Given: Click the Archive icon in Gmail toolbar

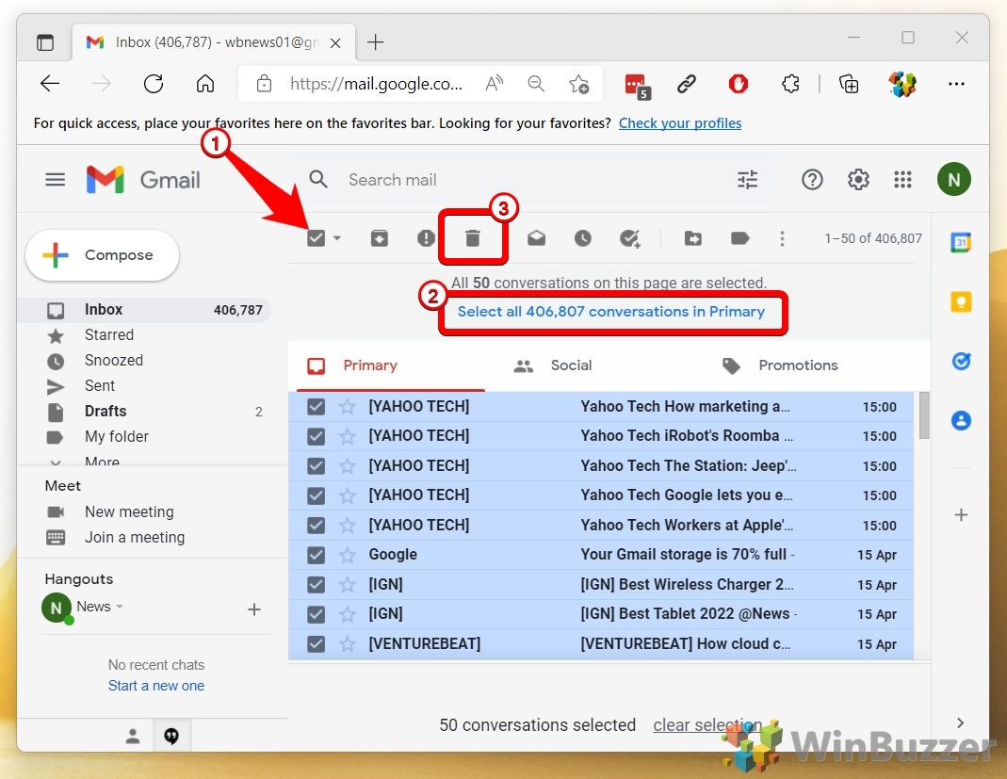Looking at the screenshot, I should pyautogui.click(x=379, y=238).
